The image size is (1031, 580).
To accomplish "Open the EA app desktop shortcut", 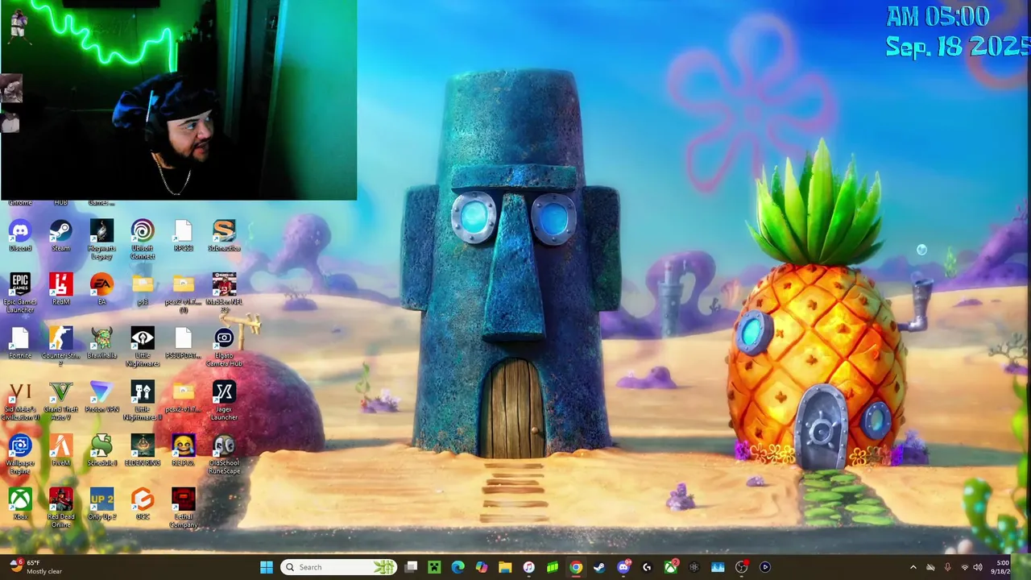I will 101,290.
